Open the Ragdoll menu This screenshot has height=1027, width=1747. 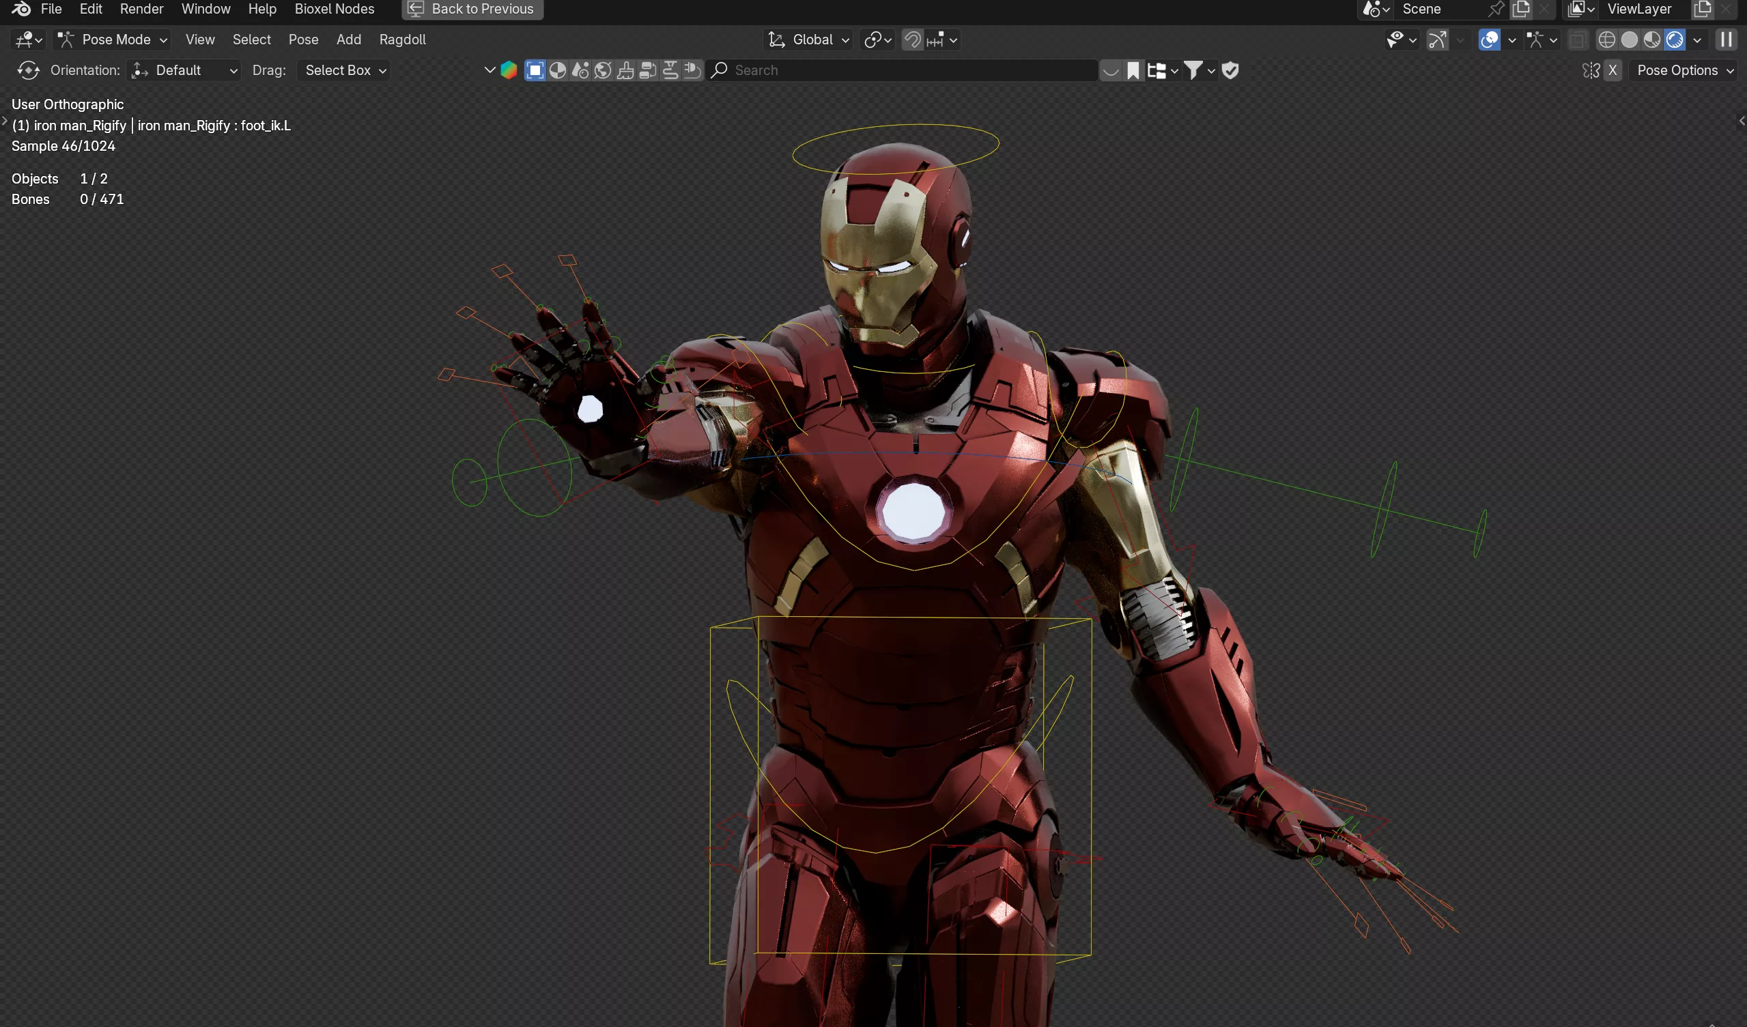[402, 40]
